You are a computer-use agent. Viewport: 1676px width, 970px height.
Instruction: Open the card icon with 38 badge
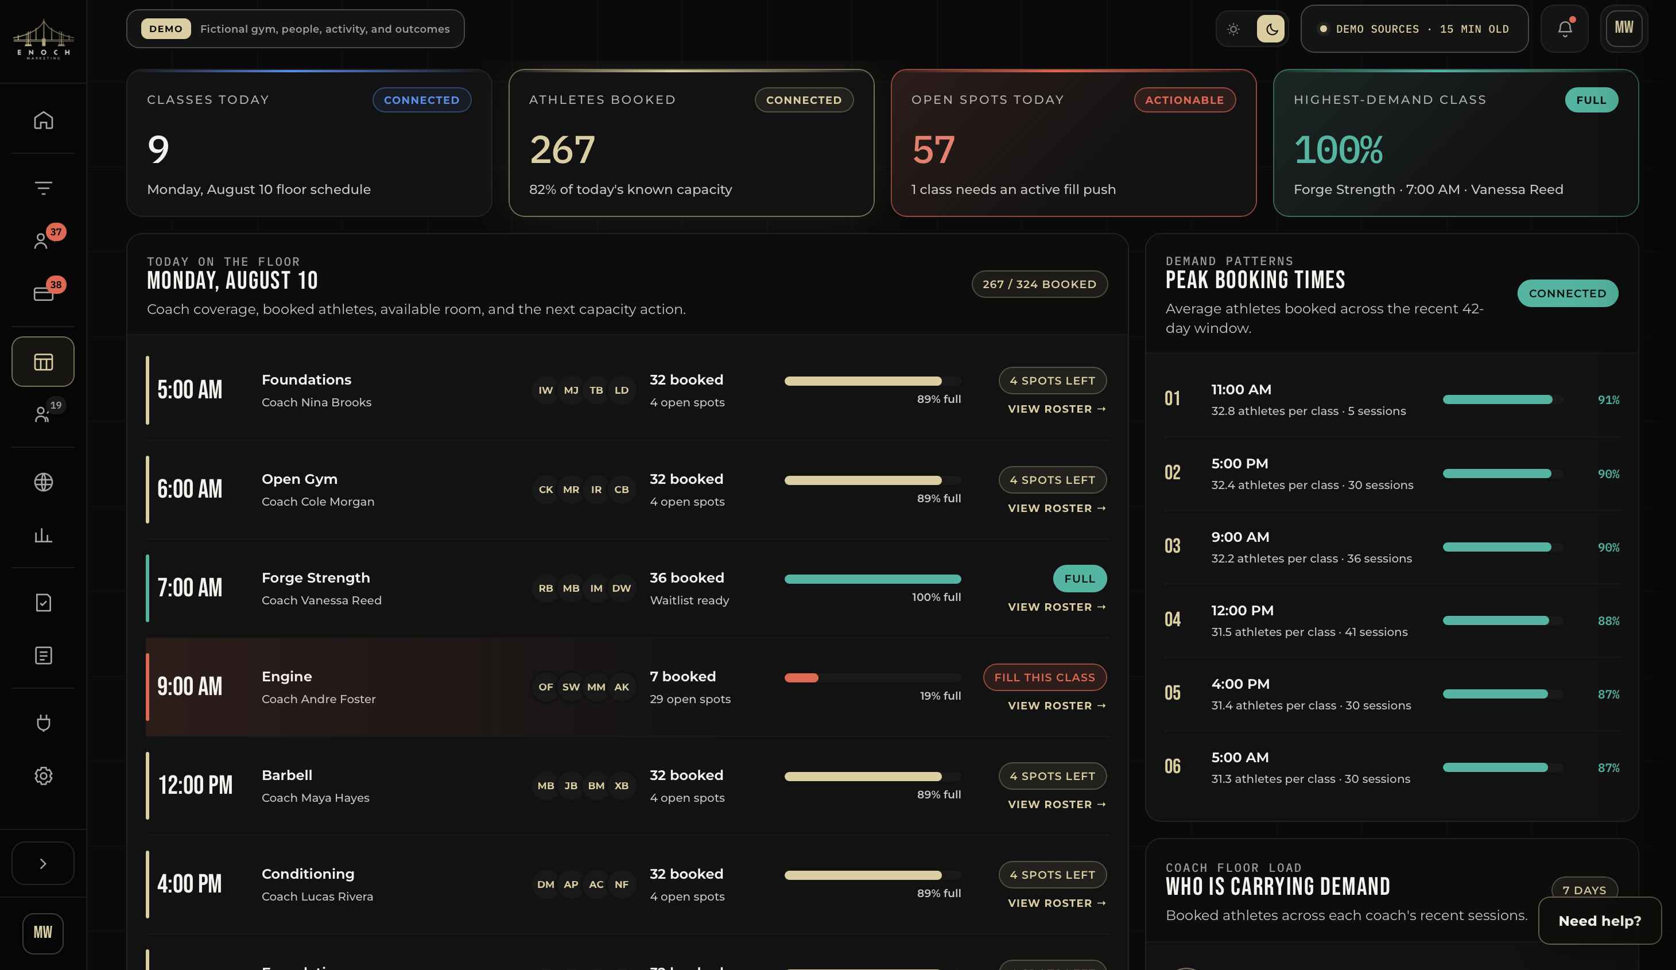[x=43, y=293]
